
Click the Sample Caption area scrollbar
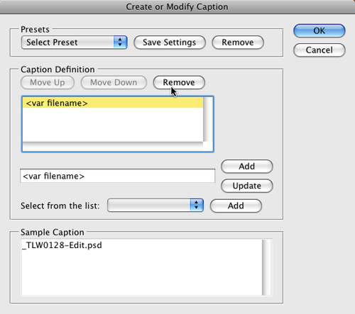tap(267, 267)
